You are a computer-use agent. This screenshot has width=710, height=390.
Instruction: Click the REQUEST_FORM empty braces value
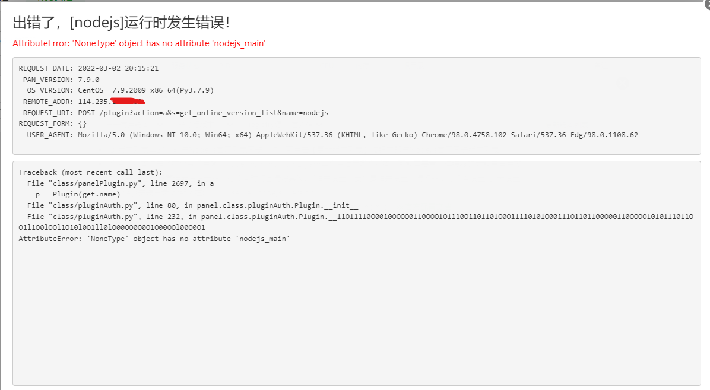(x=82, y=123)
